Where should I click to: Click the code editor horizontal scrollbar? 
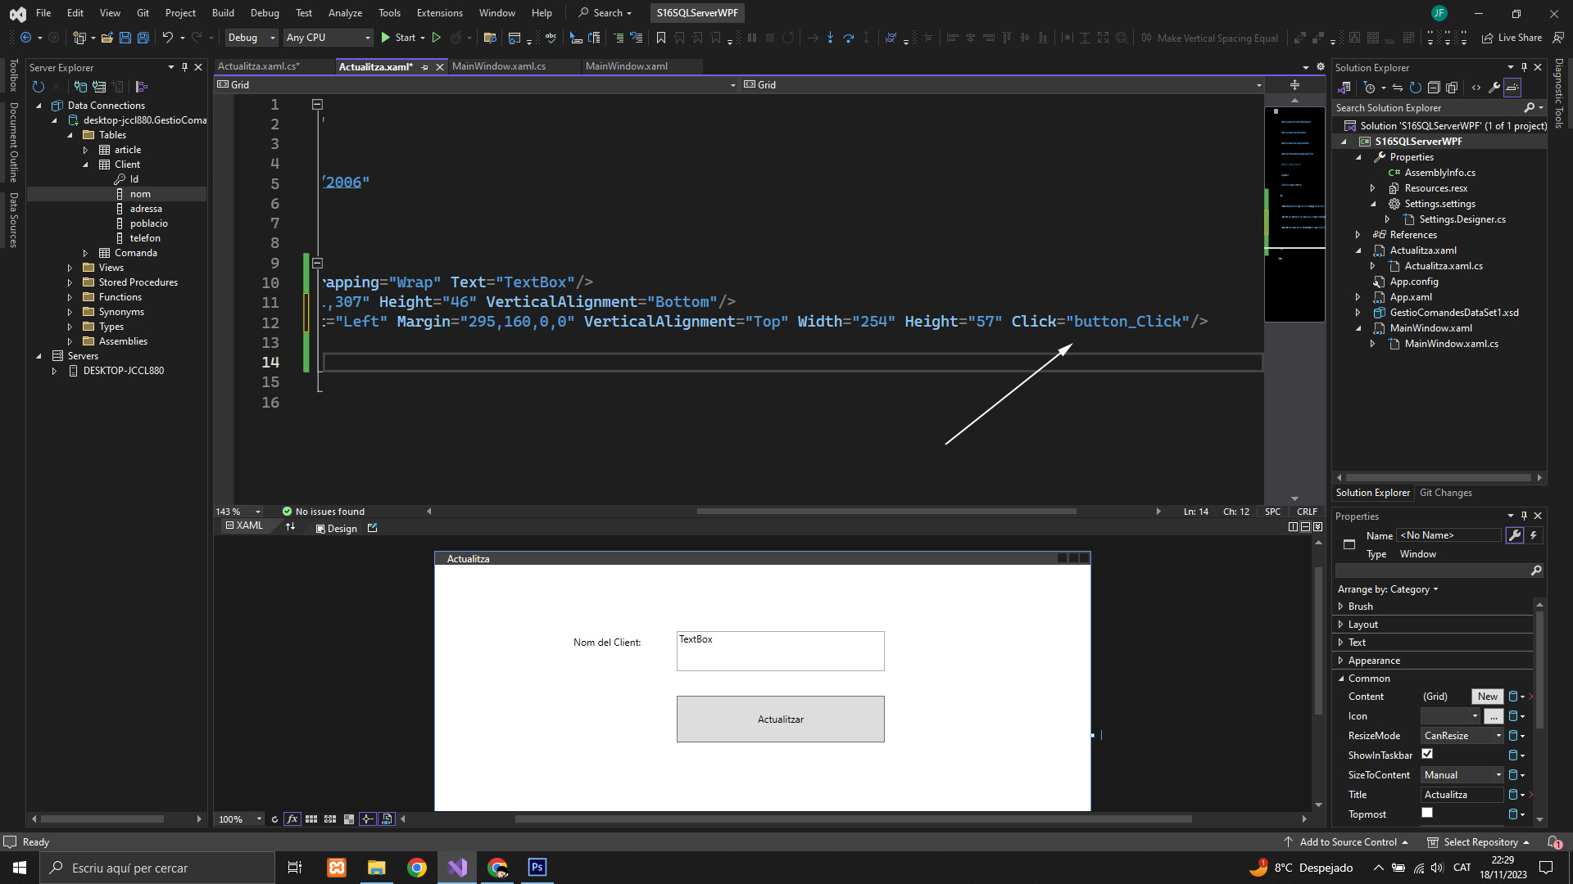coord(886,512)
